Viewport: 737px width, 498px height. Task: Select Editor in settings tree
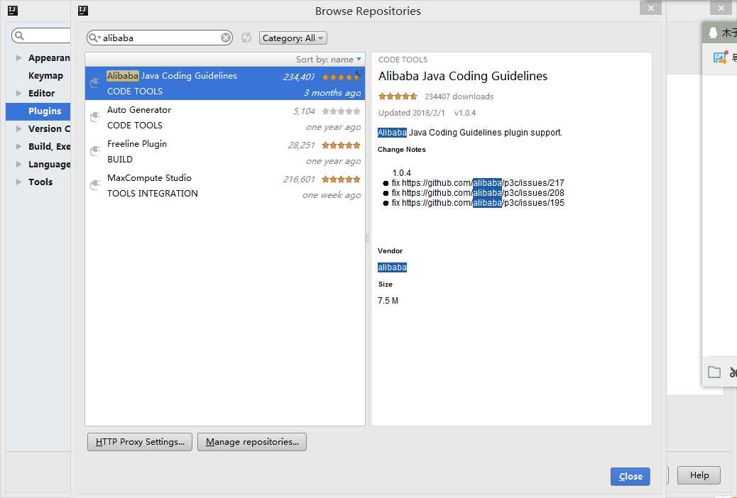click(x=41, y=93)
